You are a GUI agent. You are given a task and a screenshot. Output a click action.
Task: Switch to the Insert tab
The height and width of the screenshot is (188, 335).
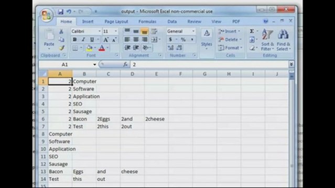(x=88, y=21)
